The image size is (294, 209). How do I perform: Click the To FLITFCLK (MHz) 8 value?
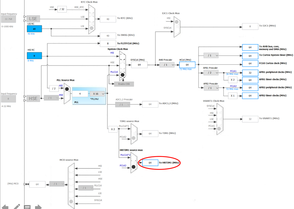pos(108,44)
